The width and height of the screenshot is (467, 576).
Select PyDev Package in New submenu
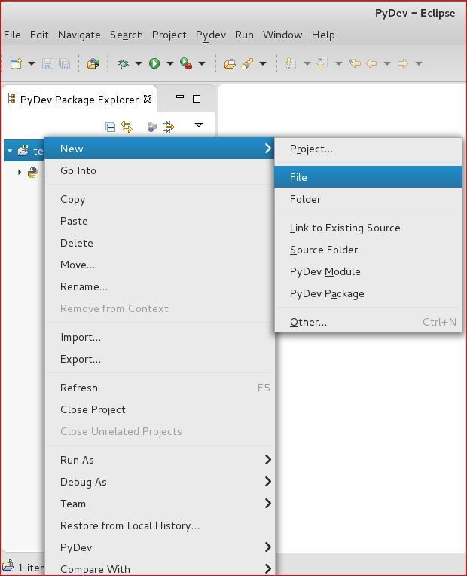pyautogui.click(x=368, y=293)
